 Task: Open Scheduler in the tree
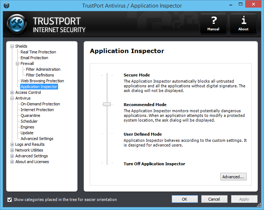(x=29, y=121)
